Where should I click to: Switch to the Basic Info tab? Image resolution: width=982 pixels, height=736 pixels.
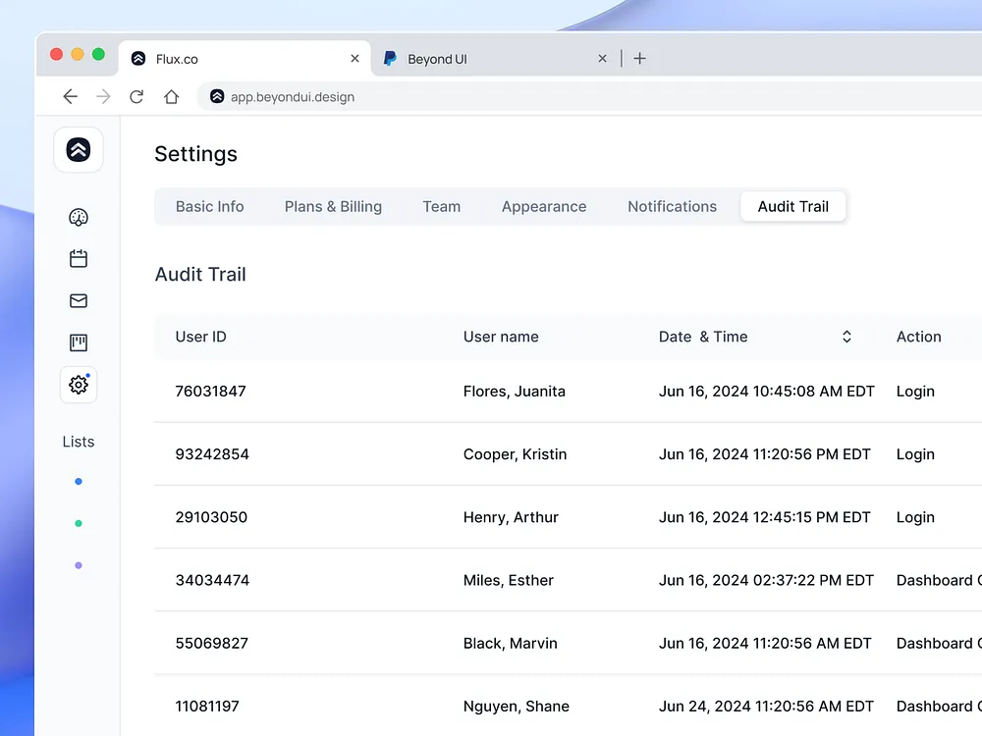pyautogui.click(x=209, y=206)
